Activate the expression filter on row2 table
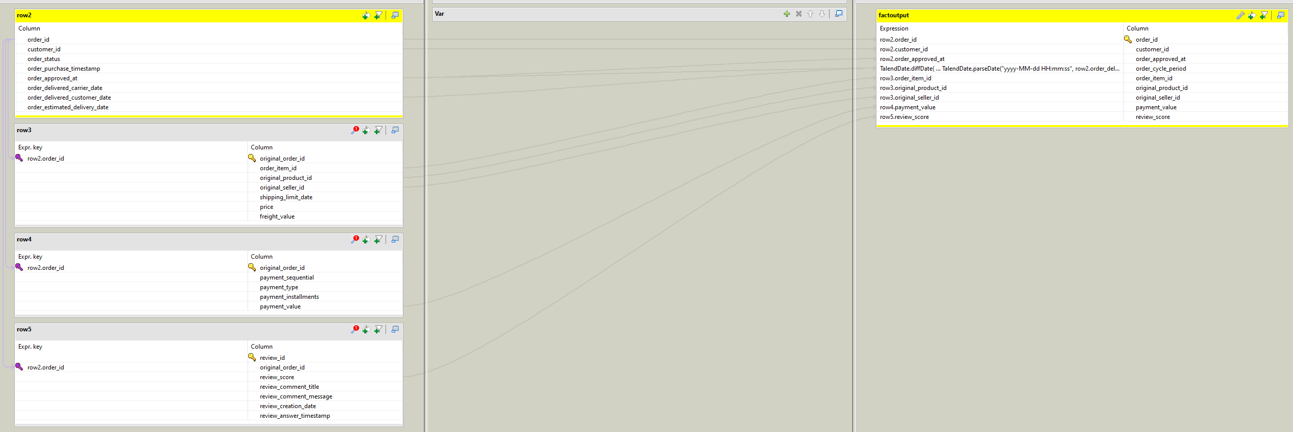 click(378, 15)
